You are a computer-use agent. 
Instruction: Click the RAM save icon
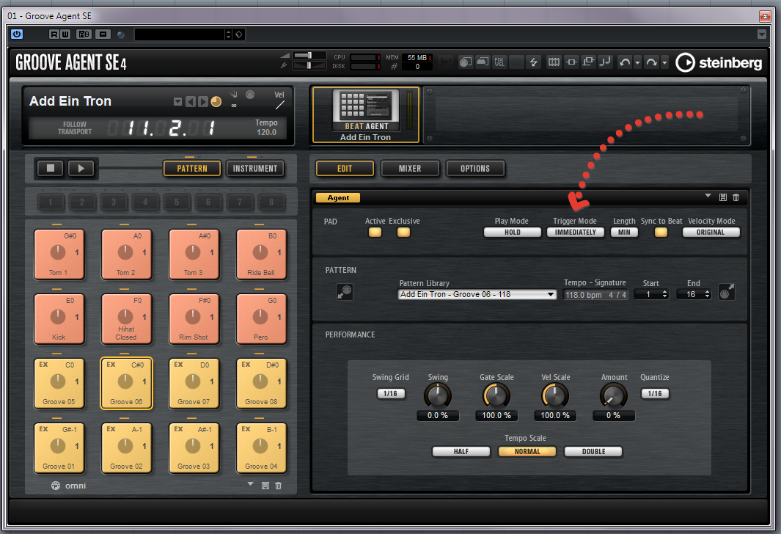[x=554, y=62]
